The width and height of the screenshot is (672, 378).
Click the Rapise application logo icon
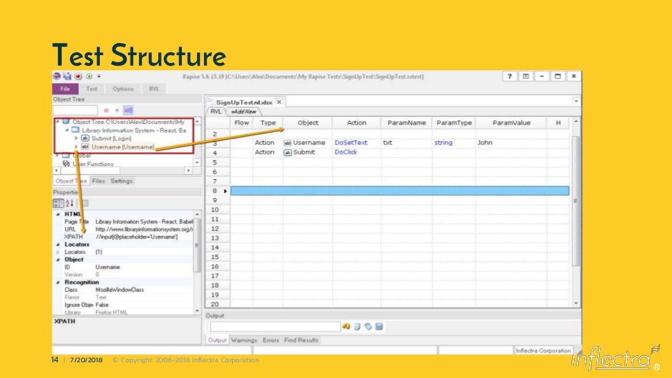56,76
